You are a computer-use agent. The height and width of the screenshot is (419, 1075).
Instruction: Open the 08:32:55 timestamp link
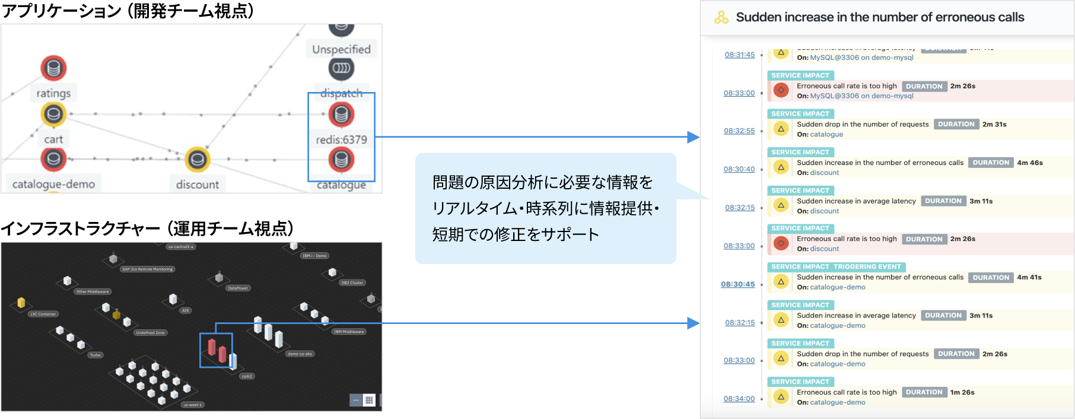coord(739,131)
